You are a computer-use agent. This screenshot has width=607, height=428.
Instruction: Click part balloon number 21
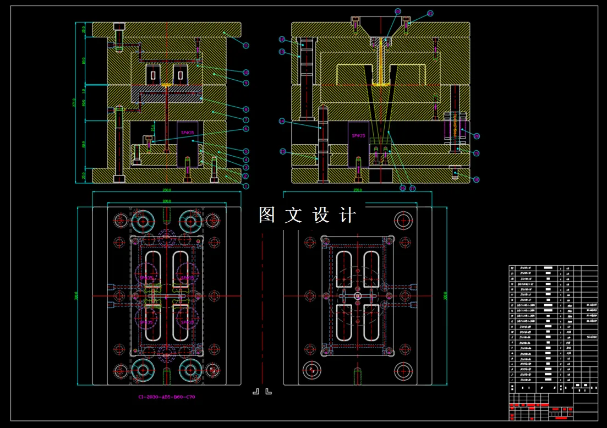pyautogui.click(x=430, y=14)
